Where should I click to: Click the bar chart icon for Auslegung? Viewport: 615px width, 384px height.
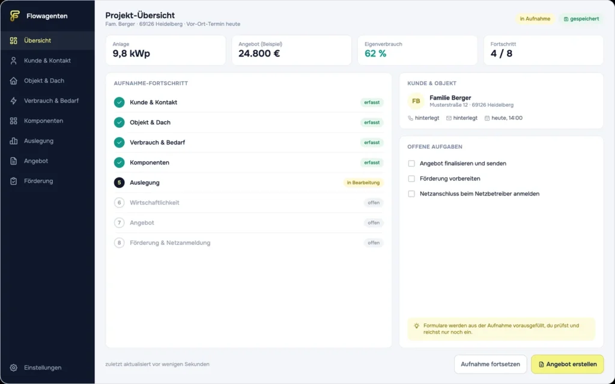tap(14, 140)
